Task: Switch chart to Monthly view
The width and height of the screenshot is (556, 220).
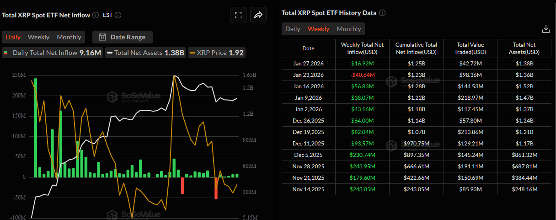Action: pos(69,37)
